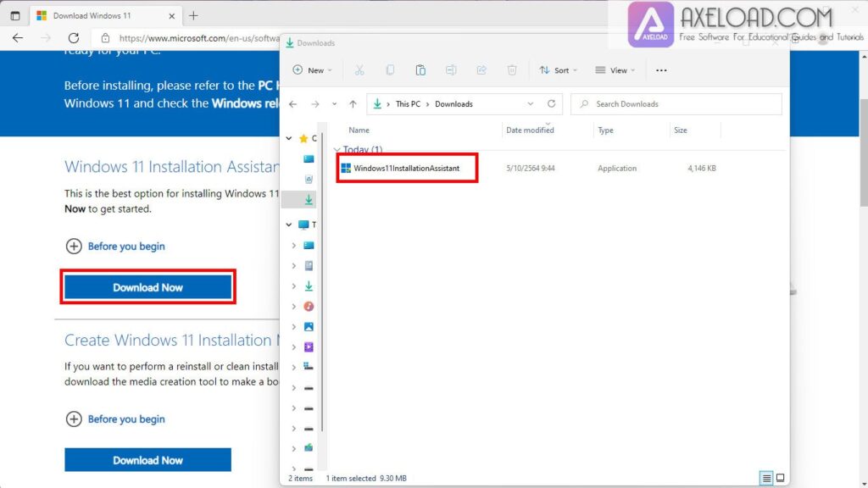
Task: Expand the Explorer address bar history dropdown
Action: [531, 104]
